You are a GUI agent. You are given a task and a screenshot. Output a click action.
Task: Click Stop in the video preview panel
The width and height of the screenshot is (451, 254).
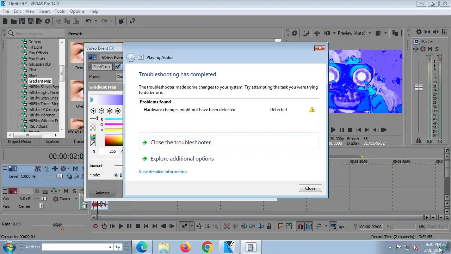(350, 130)
